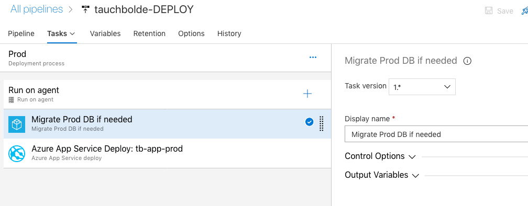
Task: Open the Tasks tab
Action: (x=57, y=33)
